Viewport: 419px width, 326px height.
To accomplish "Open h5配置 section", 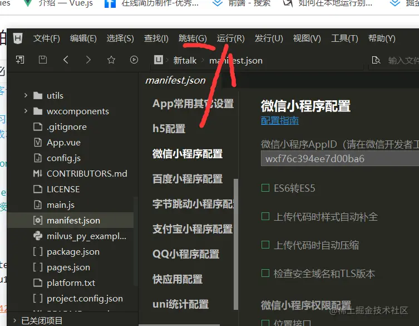I will [169, 129].
